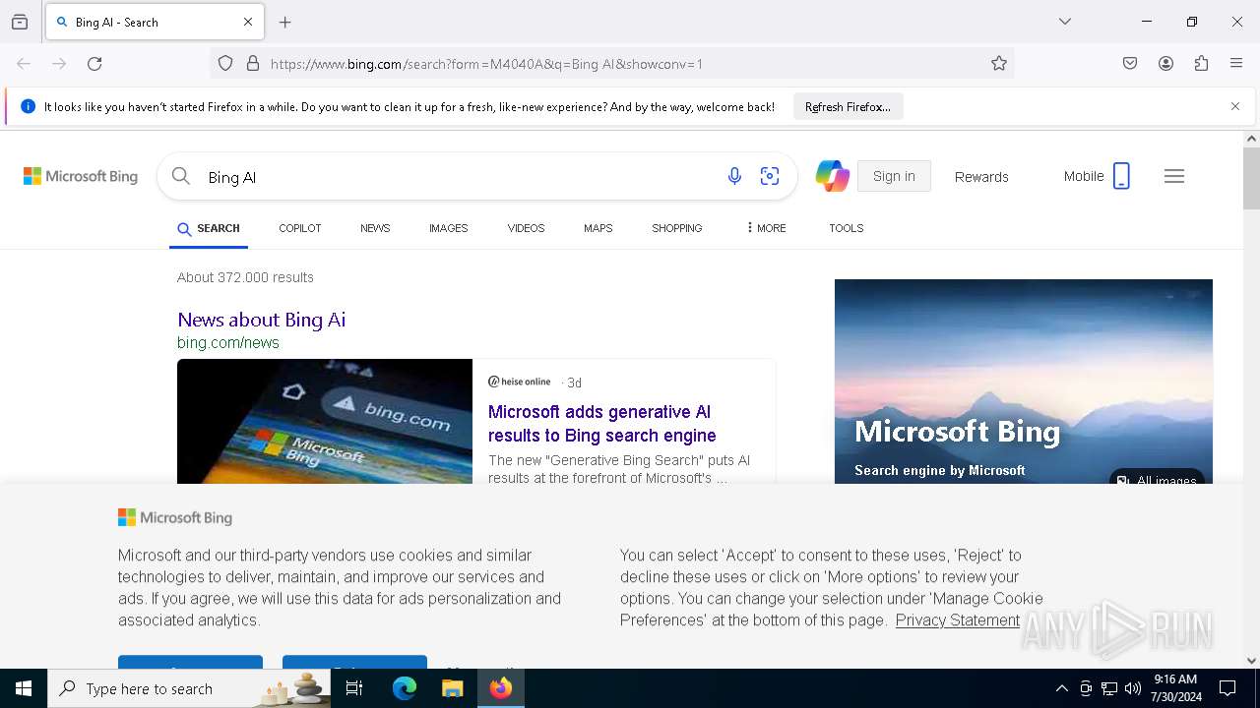Select the SEARCH tab
This screenshot has width=1260, height=708.
click(x=209, y=228)
